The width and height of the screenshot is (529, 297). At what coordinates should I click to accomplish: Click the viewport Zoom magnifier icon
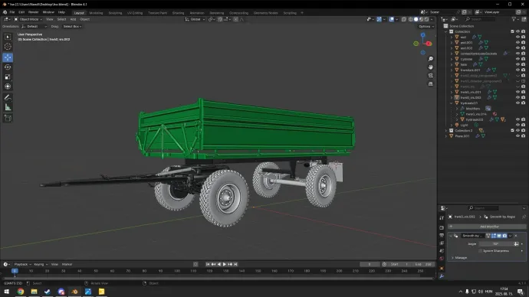tap(431, 59)
